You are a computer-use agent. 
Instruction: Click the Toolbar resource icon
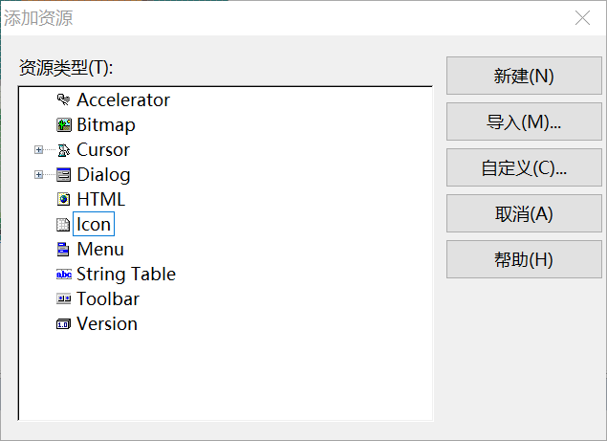(64, 299)
